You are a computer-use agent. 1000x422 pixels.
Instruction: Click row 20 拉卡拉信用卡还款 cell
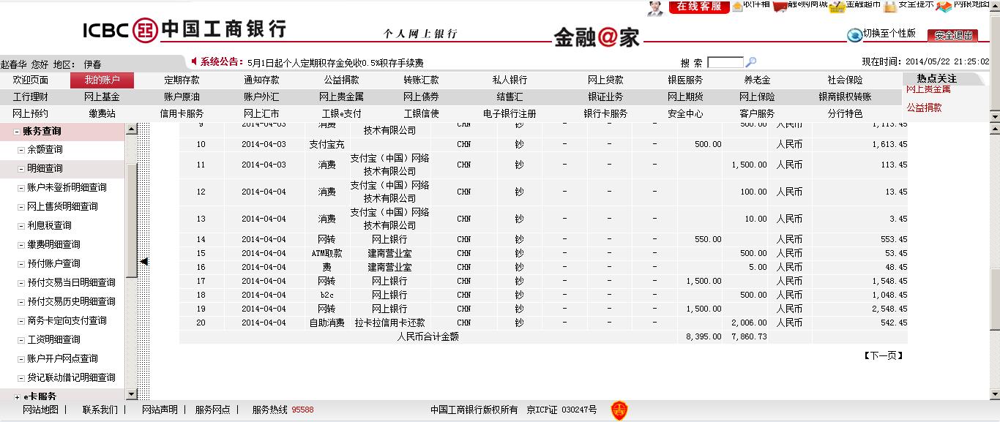tap(389, 323)
